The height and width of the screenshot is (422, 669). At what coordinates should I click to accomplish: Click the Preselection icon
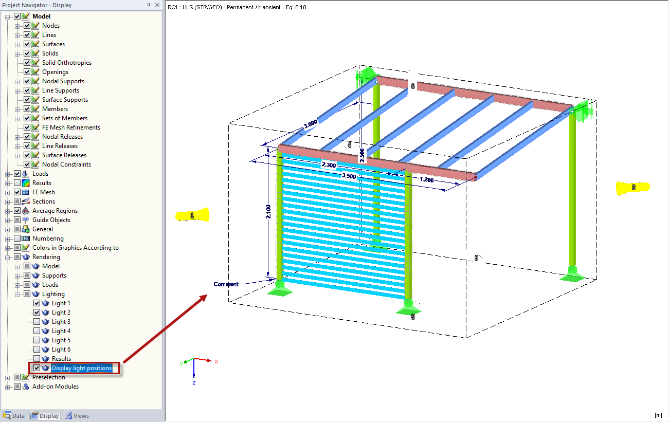[x=26, y=377]
